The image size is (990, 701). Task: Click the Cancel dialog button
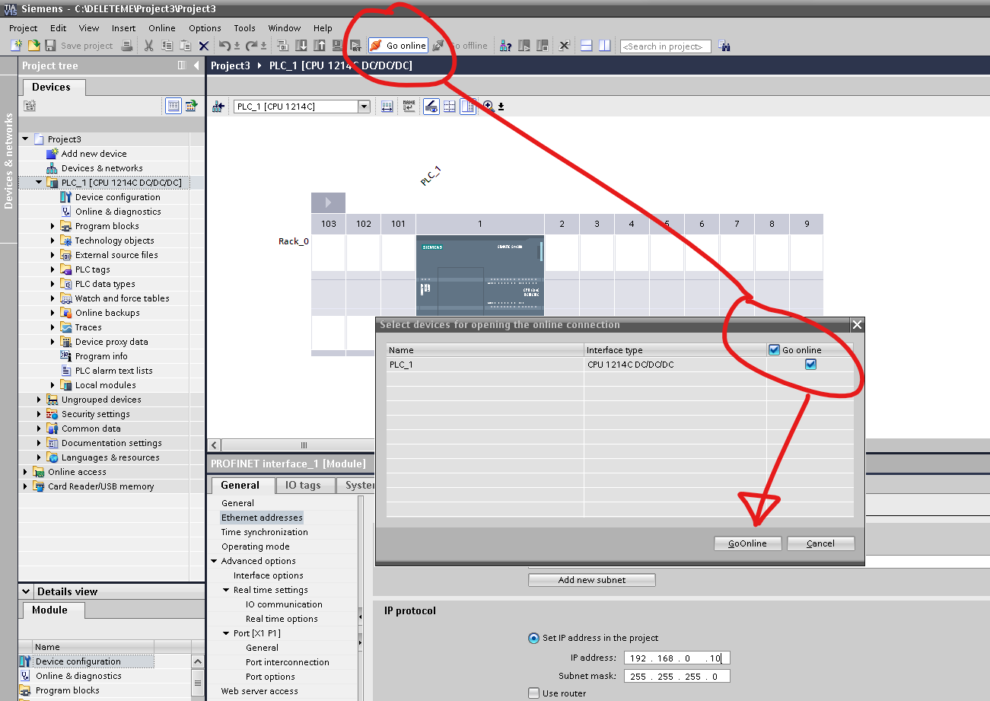click(821, 543)
